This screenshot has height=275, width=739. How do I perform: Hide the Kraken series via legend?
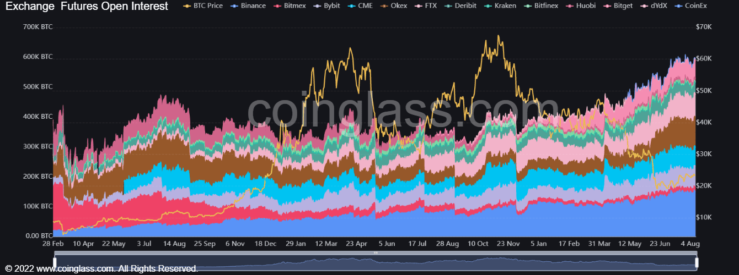tap(499, 6)
